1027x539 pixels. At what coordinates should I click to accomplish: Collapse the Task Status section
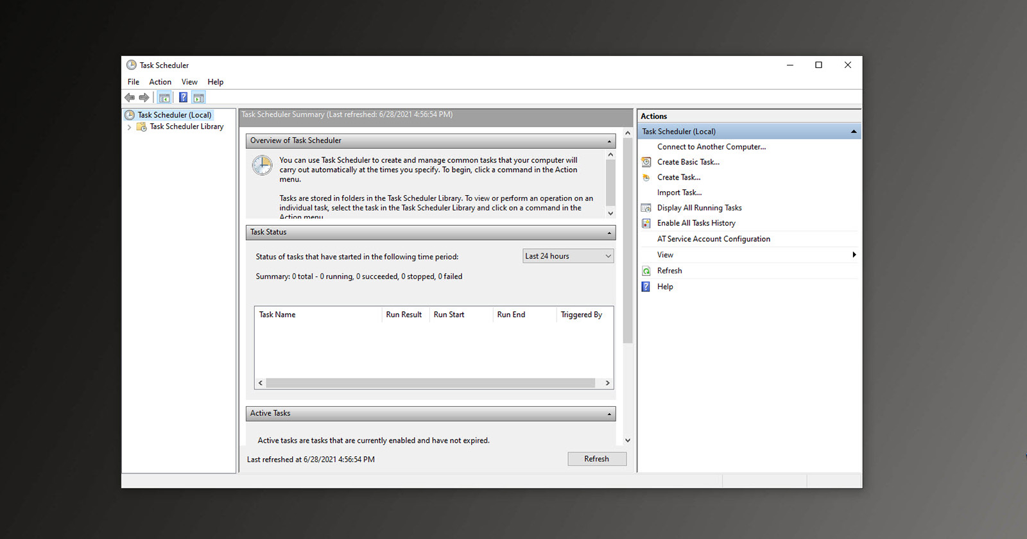tap(609, 233)
